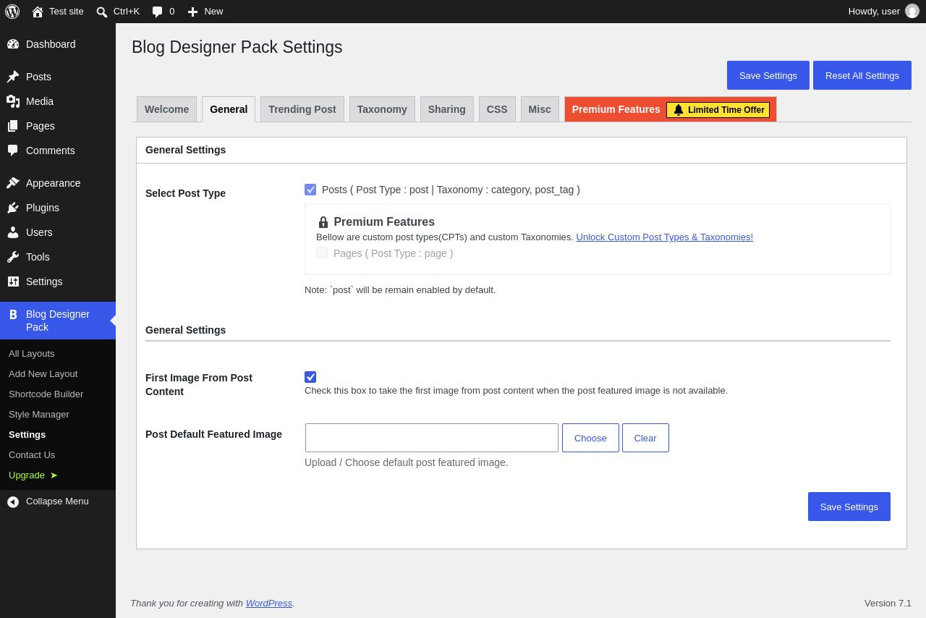
Task: Click the Users person icon
Action: (x=13, y=232)
